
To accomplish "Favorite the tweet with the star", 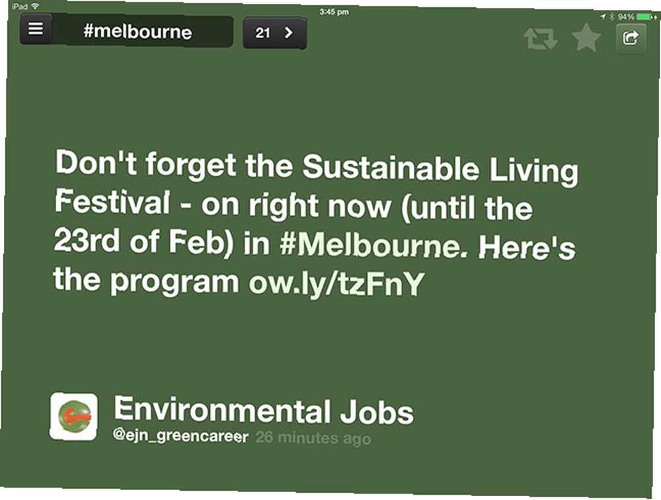I will [586, 38].
